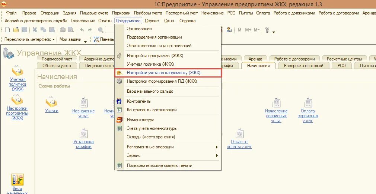Expand the arrow next to wrench icon

274,32
